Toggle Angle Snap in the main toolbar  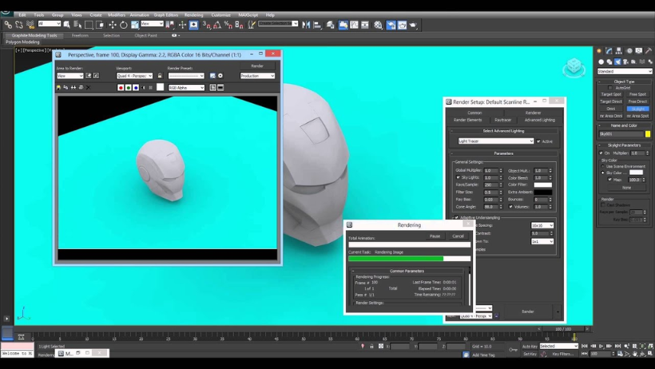(x=217, y=25)
